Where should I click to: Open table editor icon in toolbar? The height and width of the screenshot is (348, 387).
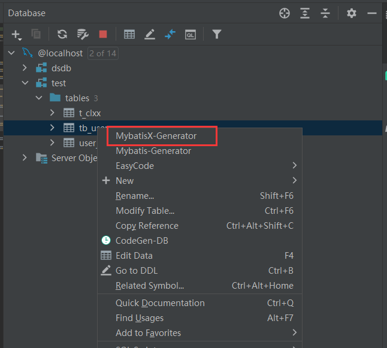coord(129,34)
